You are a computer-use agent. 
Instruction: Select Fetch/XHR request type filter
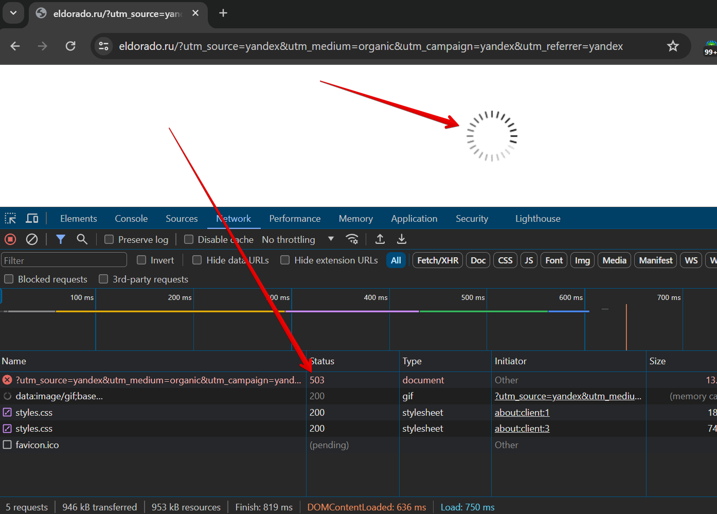click(438, 260)
